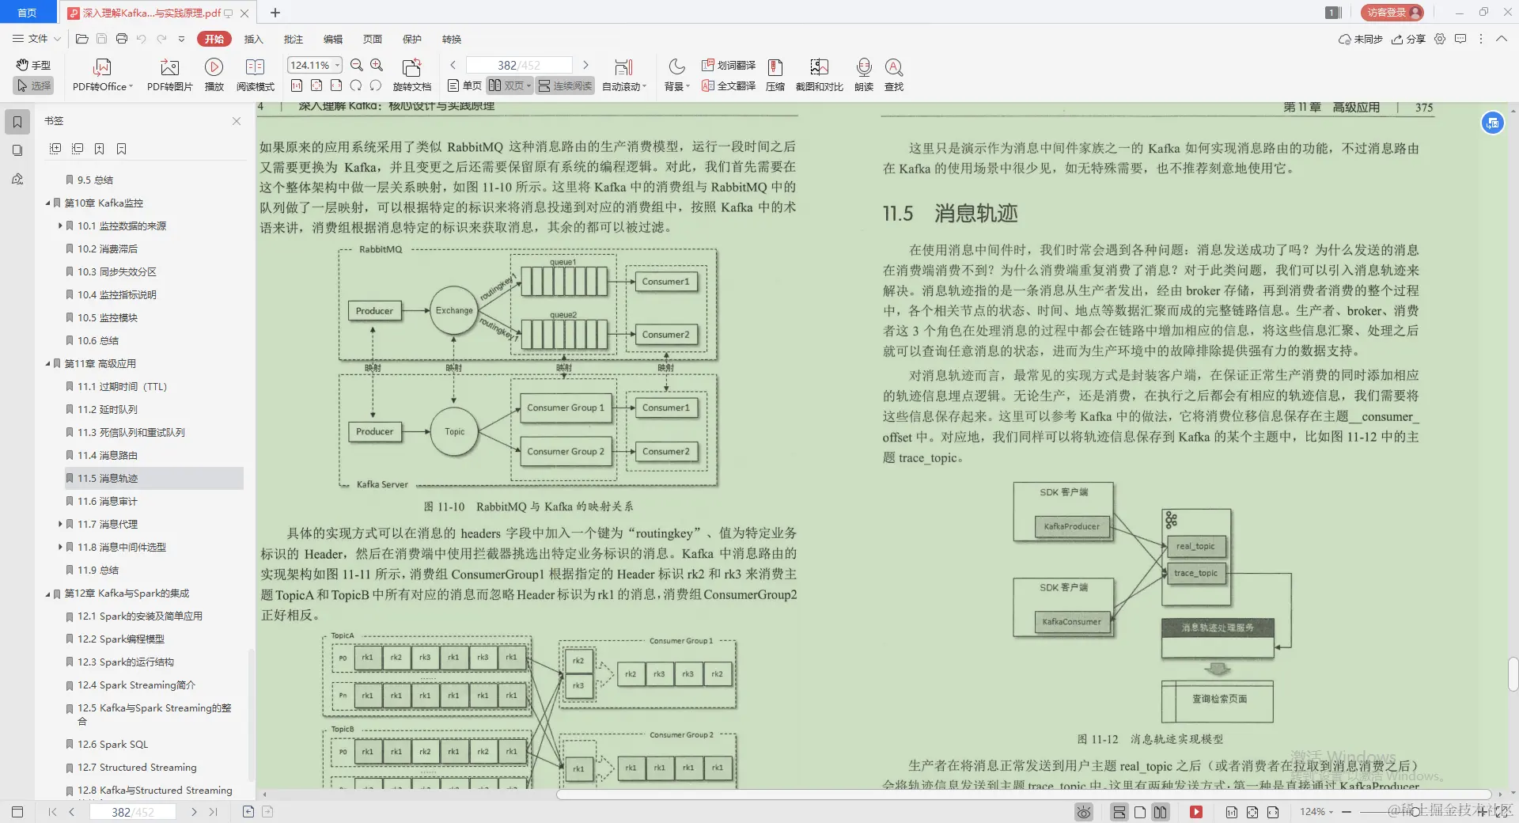Click the 访客登录 login button

click(1390, 13)
